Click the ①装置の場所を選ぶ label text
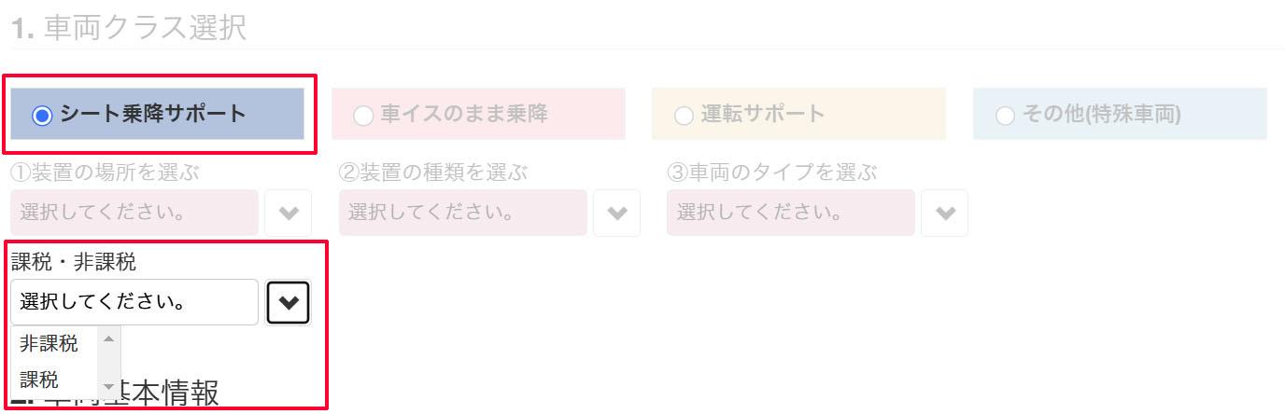Image resolution: width=1285 pixels, height=414 pixels. pos(105,172)
